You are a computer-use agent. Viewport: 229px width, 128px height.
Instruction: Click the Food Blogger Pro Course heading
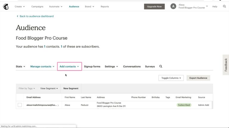42,38
